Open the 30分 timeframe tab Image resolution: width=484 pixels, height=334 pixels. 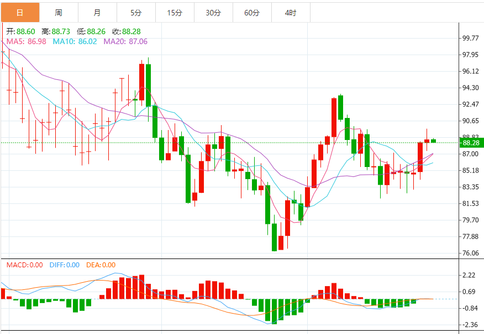[213, 13]
